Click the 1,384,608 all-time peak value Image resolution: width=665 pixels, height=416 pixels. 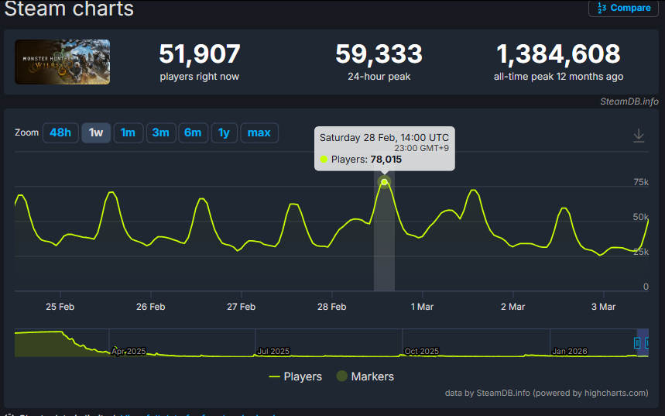558,54
